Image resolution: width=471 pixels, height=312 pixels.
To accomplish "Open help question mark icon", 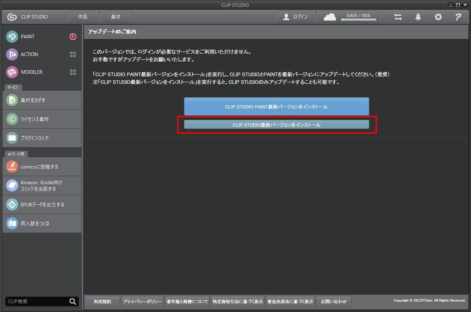I will click(x=458, y=17).
